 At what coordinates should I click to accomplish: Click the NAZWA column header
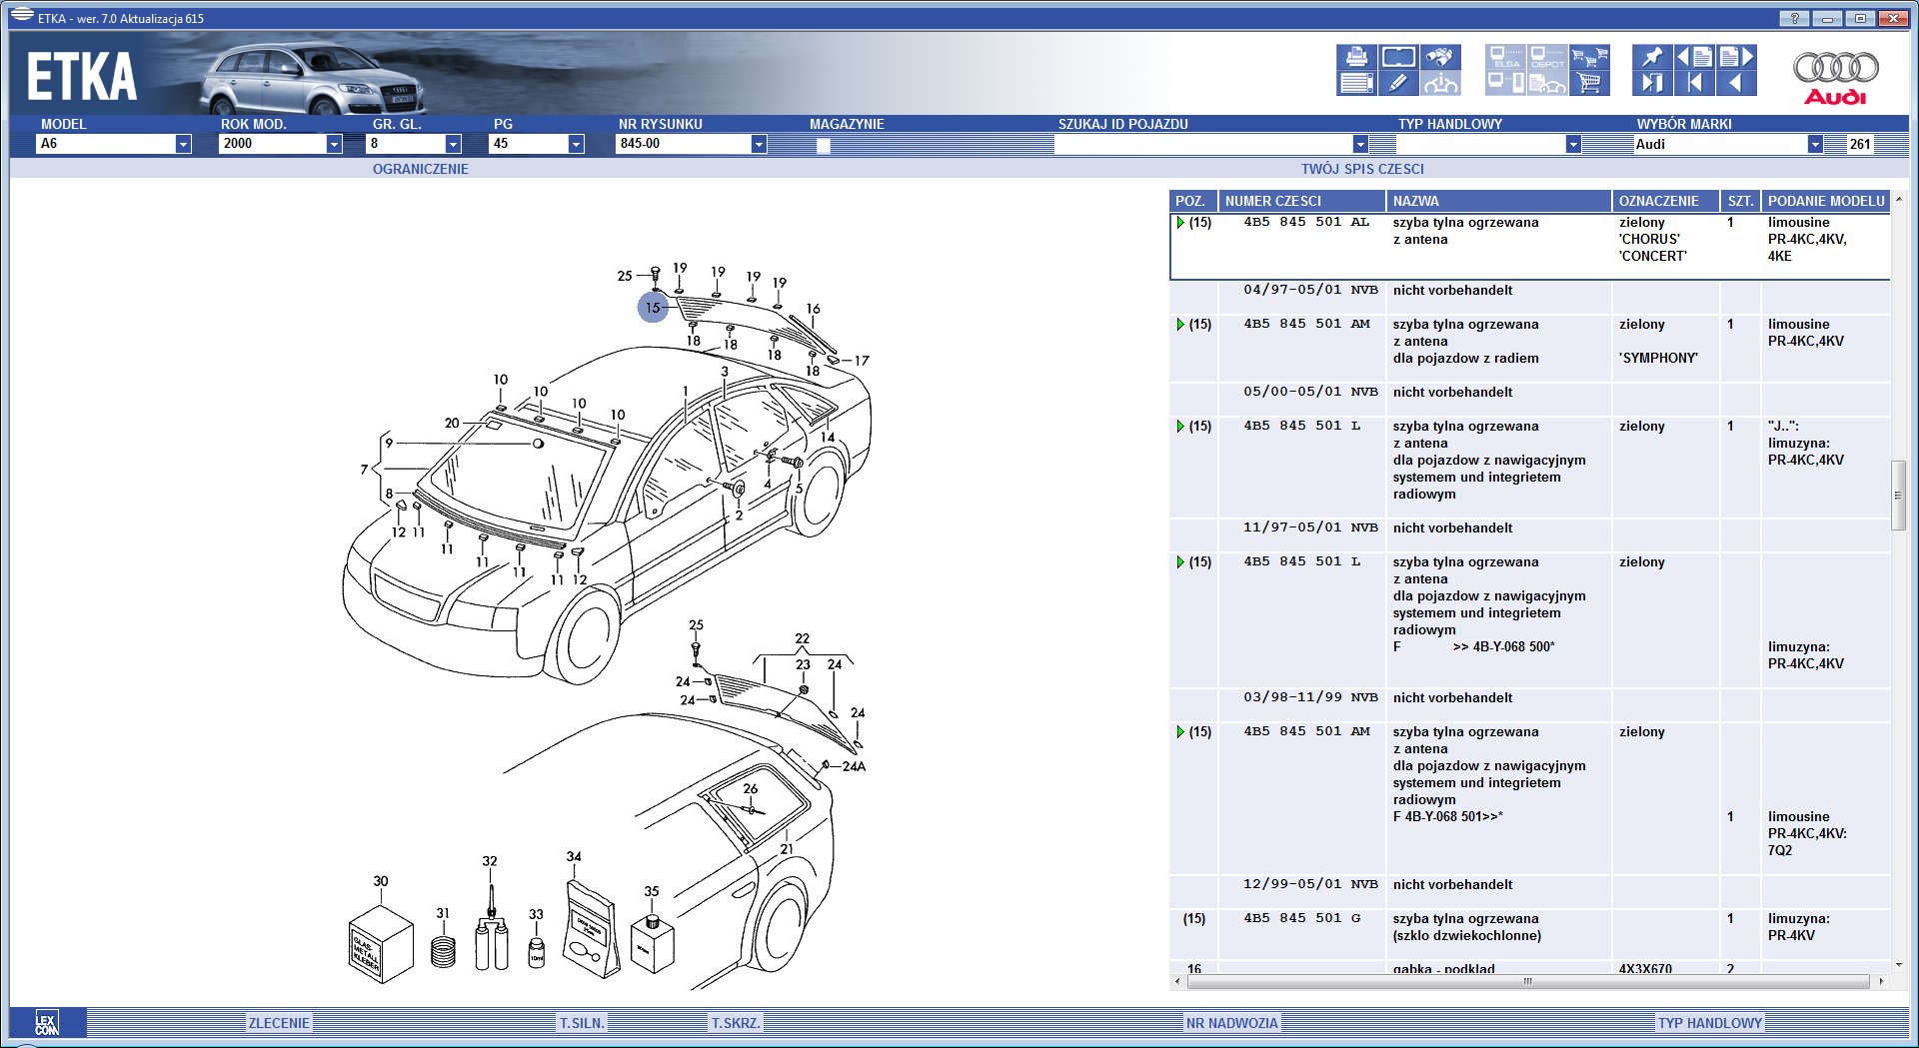tap(1499, 201)
